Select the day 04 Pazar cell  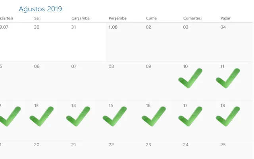point(236,42)
